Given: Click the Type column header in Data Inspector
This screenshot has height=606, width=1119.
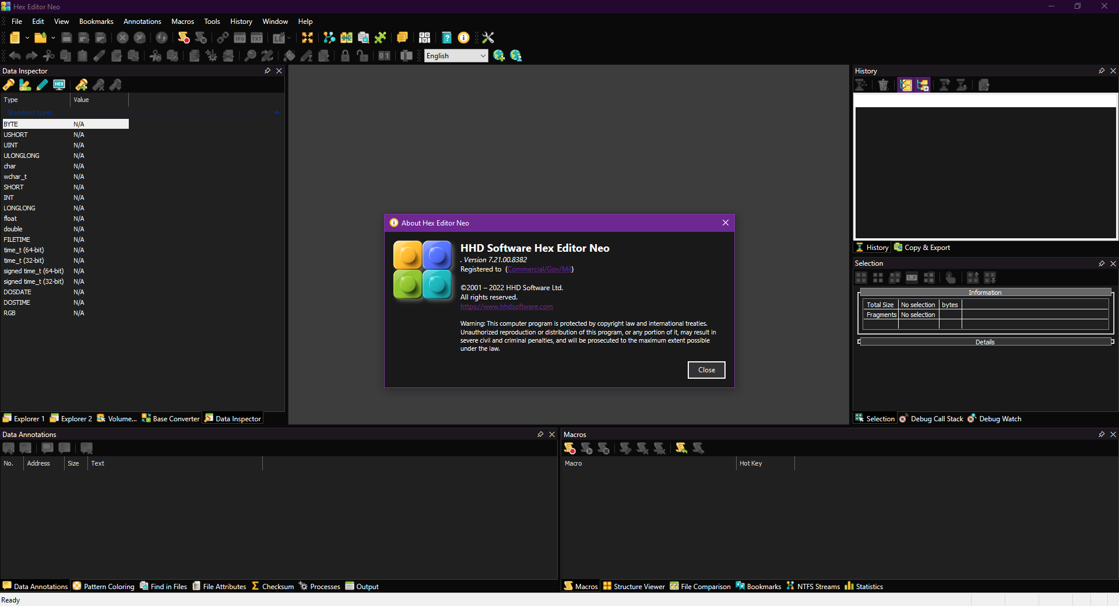Looking at the screenshot, I should (36, 100).
